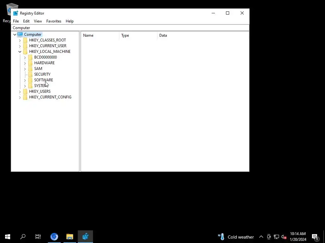
Task: Click the Computer monitor icon in tree
Action: pos(20,34)
